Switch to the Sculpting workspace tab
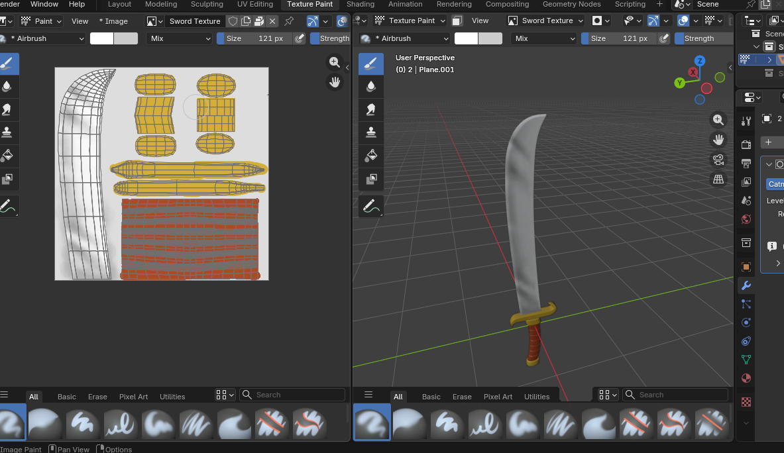This screenshot has height=453, width=784. click(207, 5)
